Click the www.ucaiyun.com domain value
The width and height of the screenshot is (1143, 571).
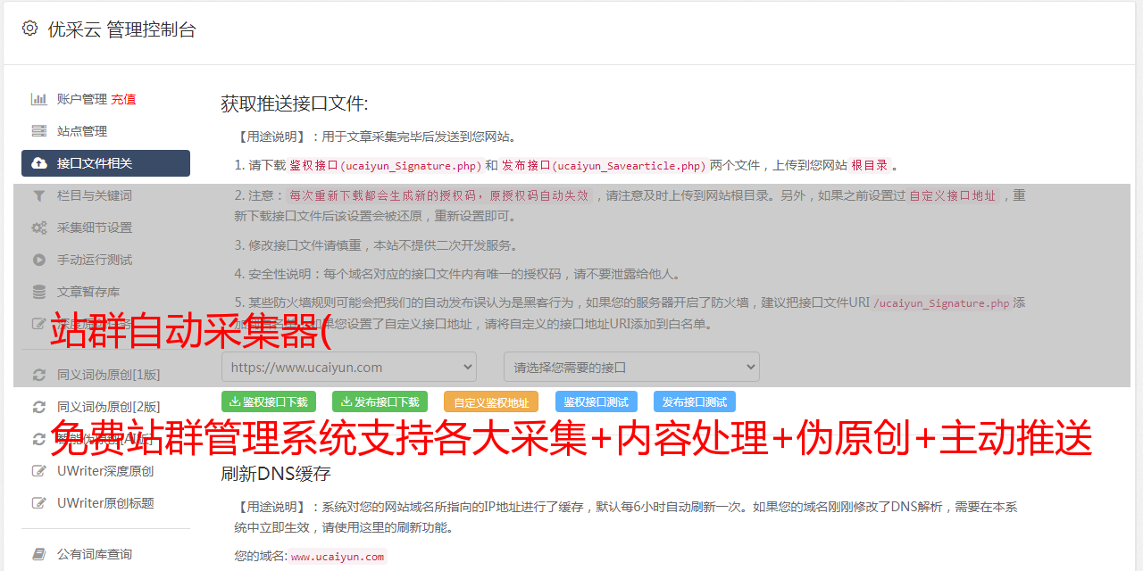(x=338, y=557)
